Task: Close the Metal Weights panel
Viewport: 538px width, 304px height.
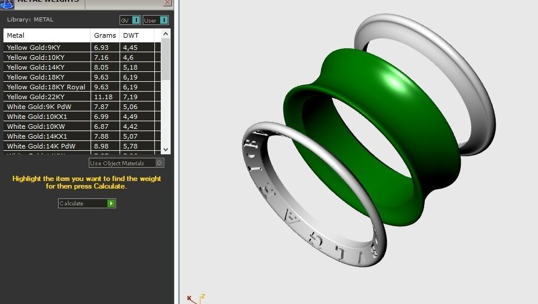Action: (167, 3)
